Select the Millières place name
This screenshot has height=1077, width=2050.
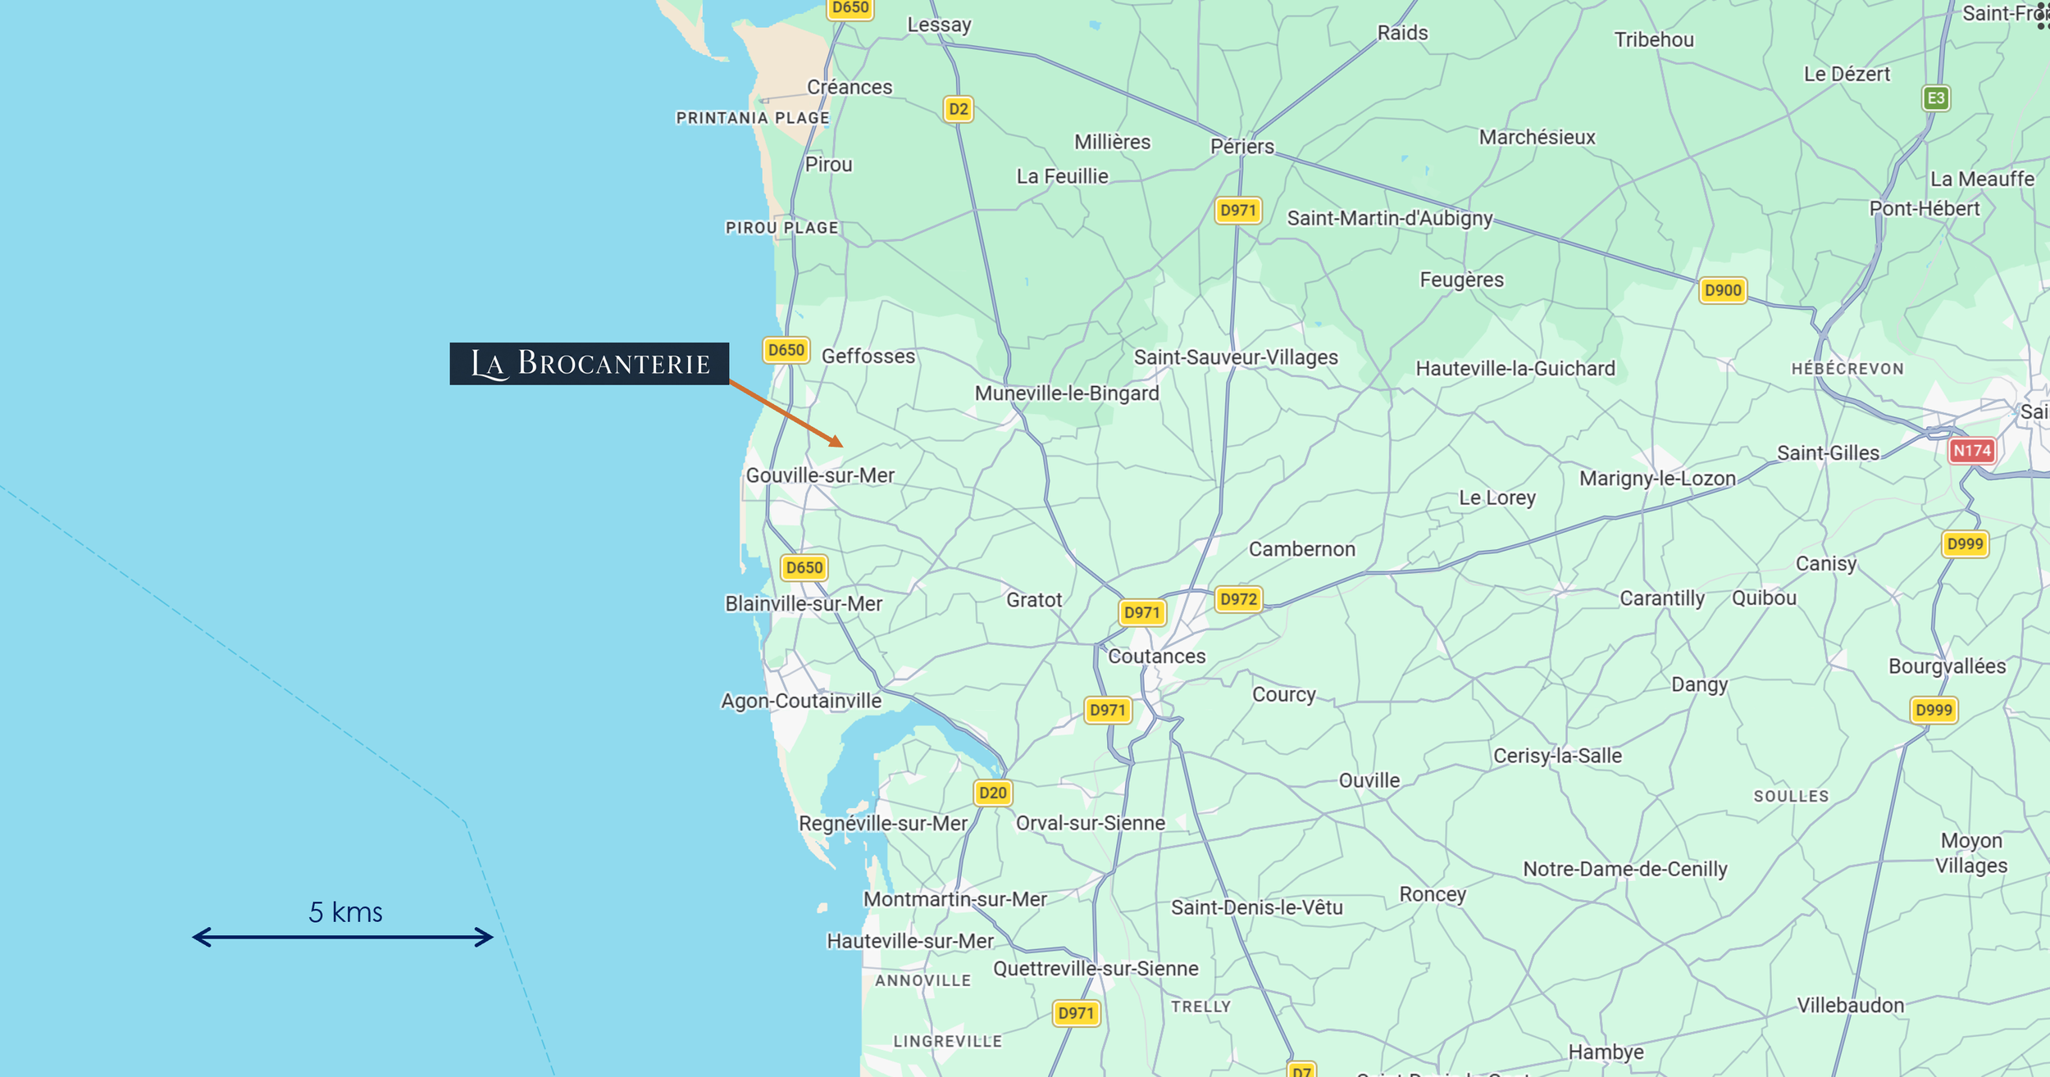1113,143
